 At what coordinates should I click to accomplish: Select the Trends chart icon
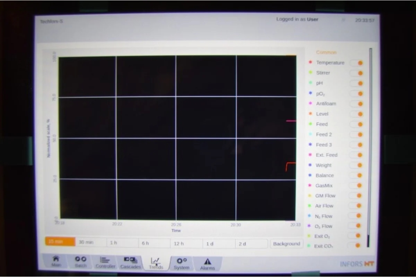tap(156, 261)
